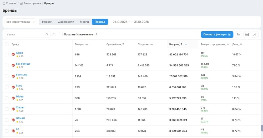This screenshot has height=138, width=263.
Task: Click marketplace icon in Samsung row
Action: [x=13, y=76]
